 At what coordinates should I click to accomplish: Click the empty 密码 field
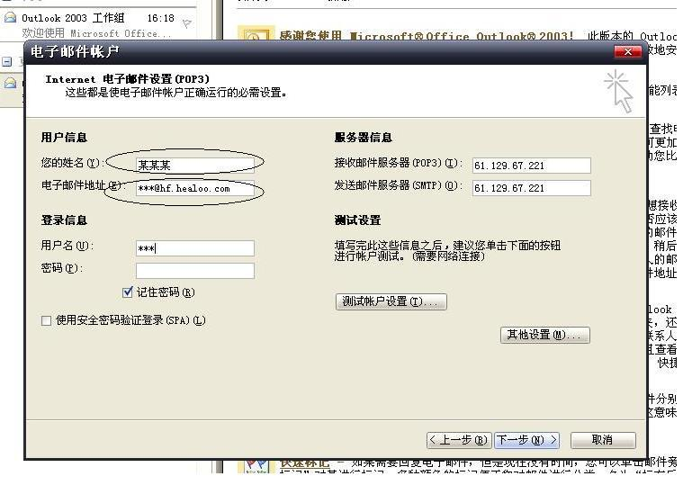point(194,270)
